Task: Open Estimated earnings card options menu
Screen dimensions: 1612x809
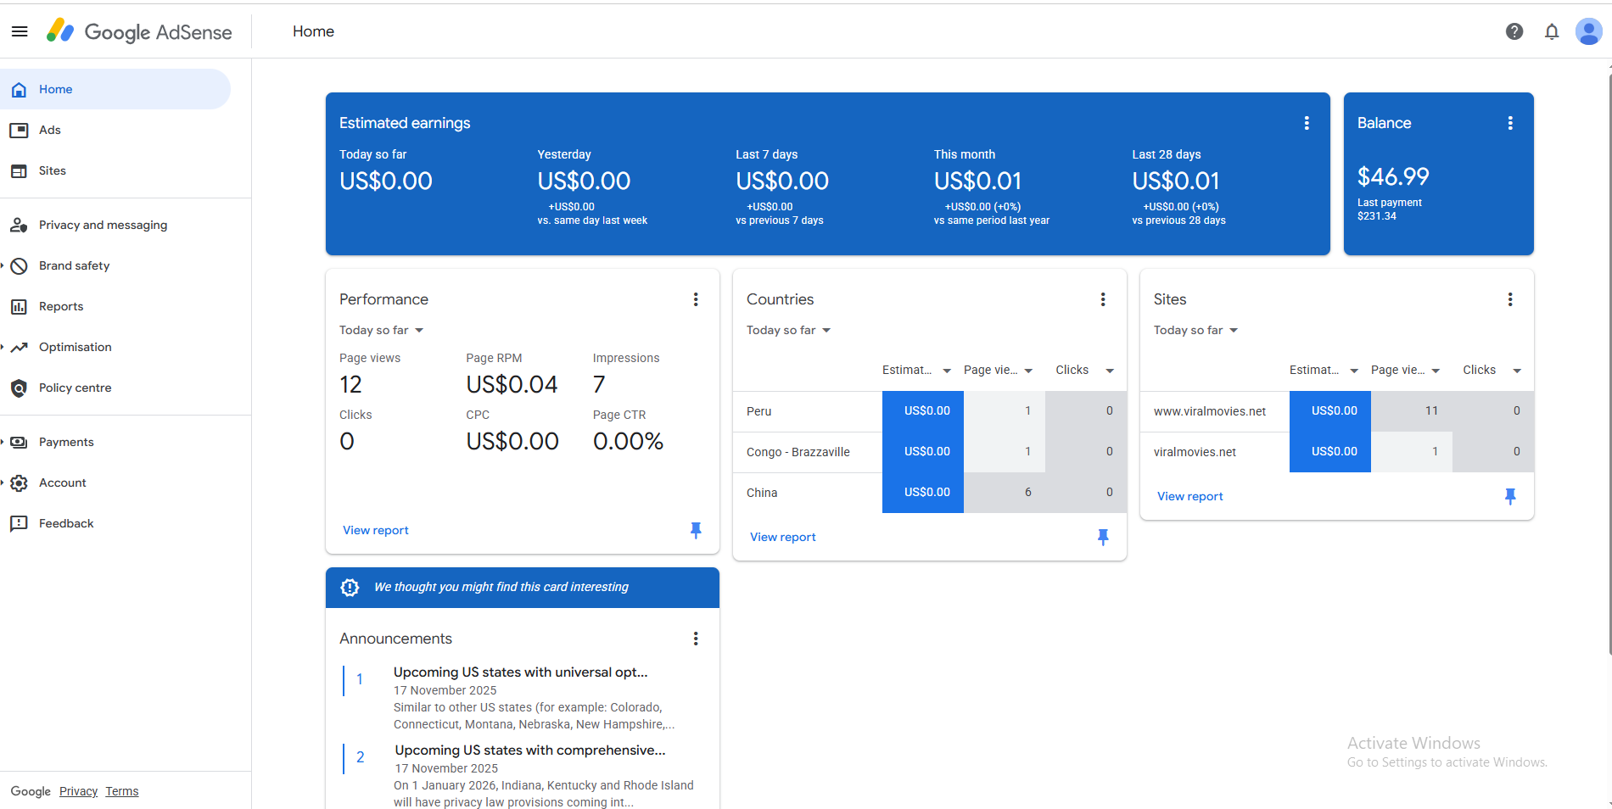Action: point(1307,123)
